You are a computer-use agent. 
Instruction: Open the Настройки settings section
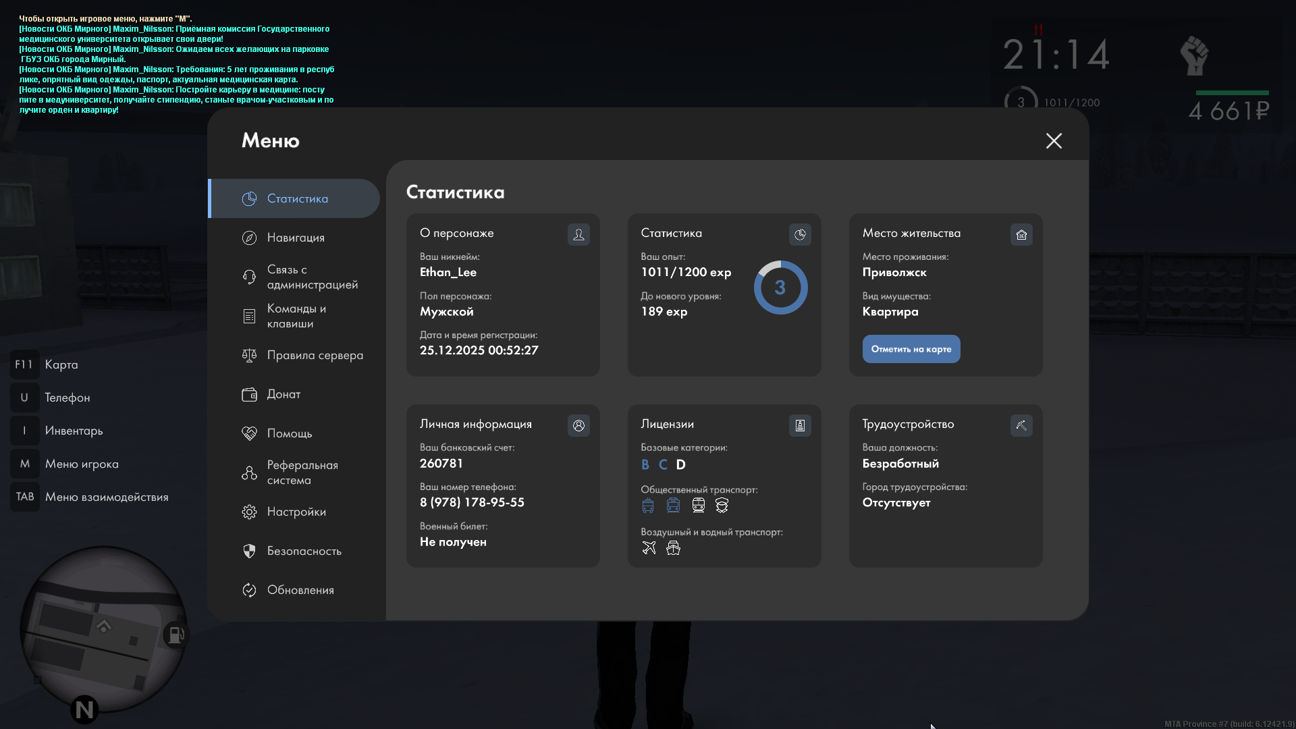click(x=296, y=512)
